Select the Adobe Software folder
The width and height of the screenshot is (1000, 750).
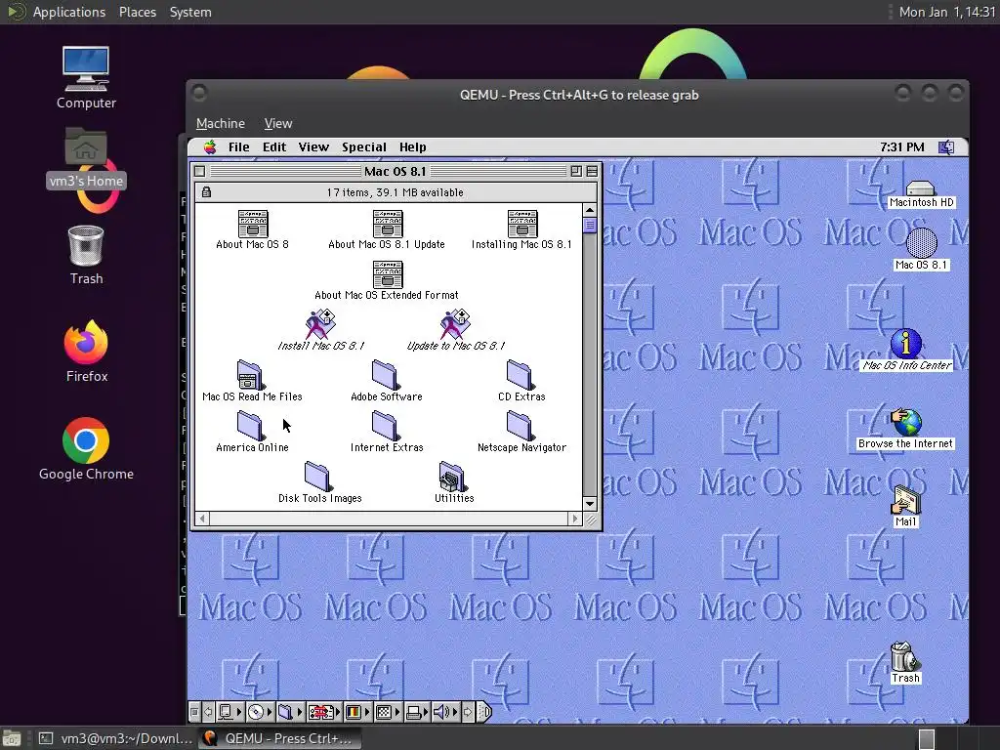tap(387, 381)
